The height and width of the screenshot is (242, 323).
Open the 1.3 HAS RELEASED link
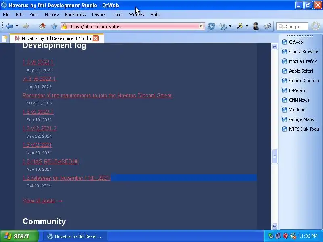[50, 161]
